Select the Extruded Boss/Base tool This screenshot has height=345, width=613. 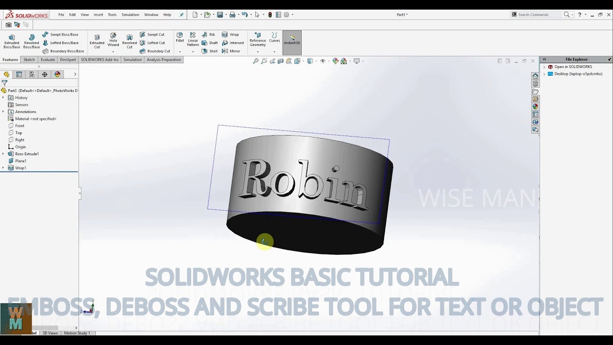pos(12,41)
